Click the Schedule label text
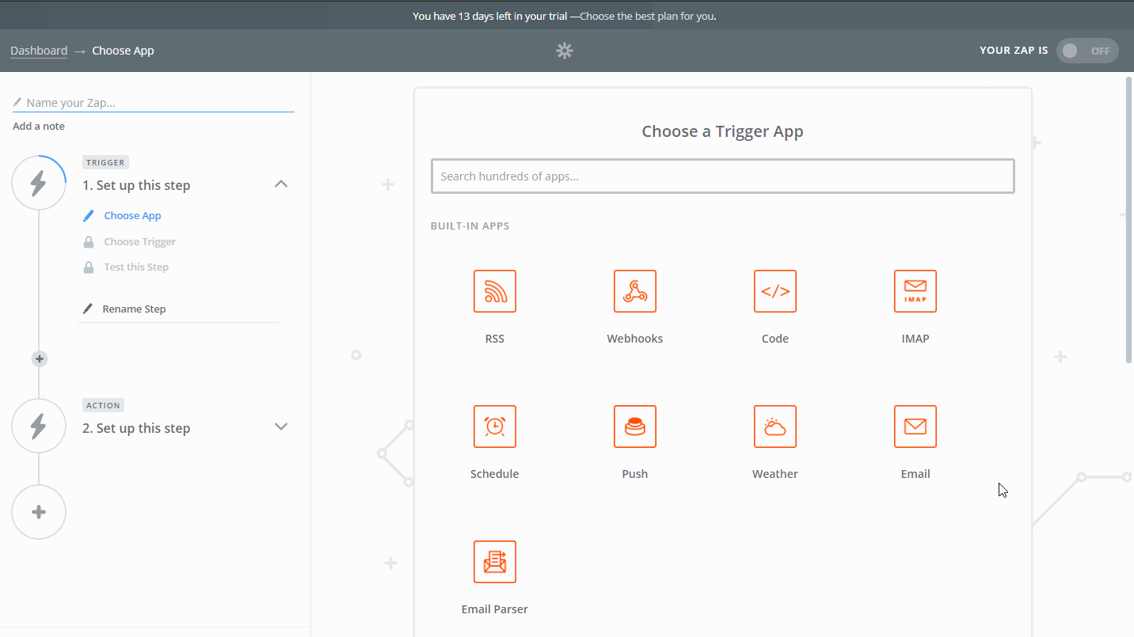1134x637 pixels. (x=495, y=474)
